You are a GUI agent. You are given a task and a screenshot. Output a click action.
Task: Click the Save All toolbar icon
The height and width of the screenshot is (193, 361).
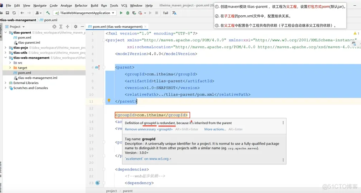(x=7, y=13)
